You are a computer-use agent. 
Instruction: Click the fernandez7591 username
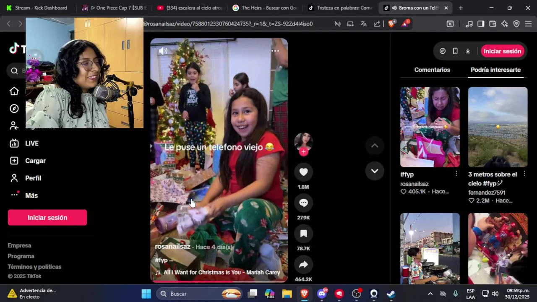tap(487, 193)
